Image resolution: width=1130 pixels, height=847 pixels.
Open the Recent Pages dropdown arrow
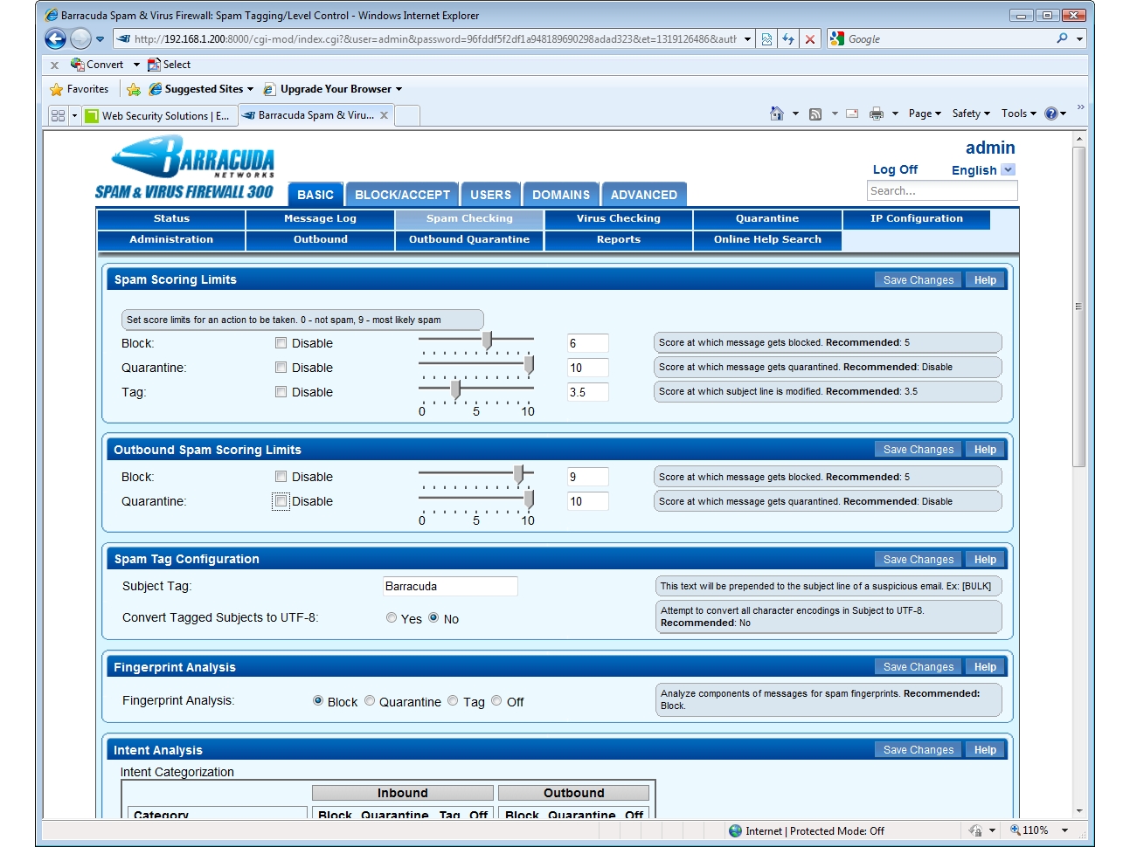(x=100, y=39)
